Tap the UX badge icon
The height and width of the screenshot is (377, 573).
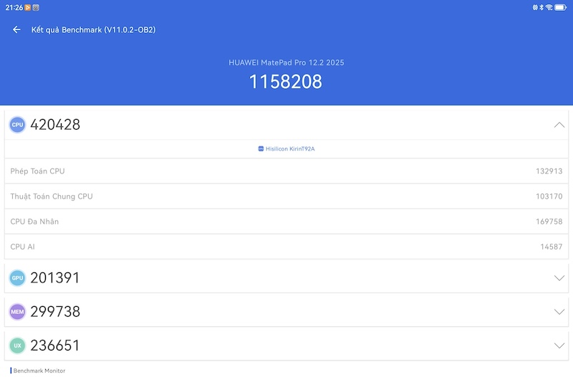(17, 345)
